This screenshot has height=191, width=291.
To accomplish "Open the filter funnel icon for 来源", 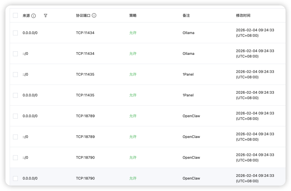I will coord(45,16).
